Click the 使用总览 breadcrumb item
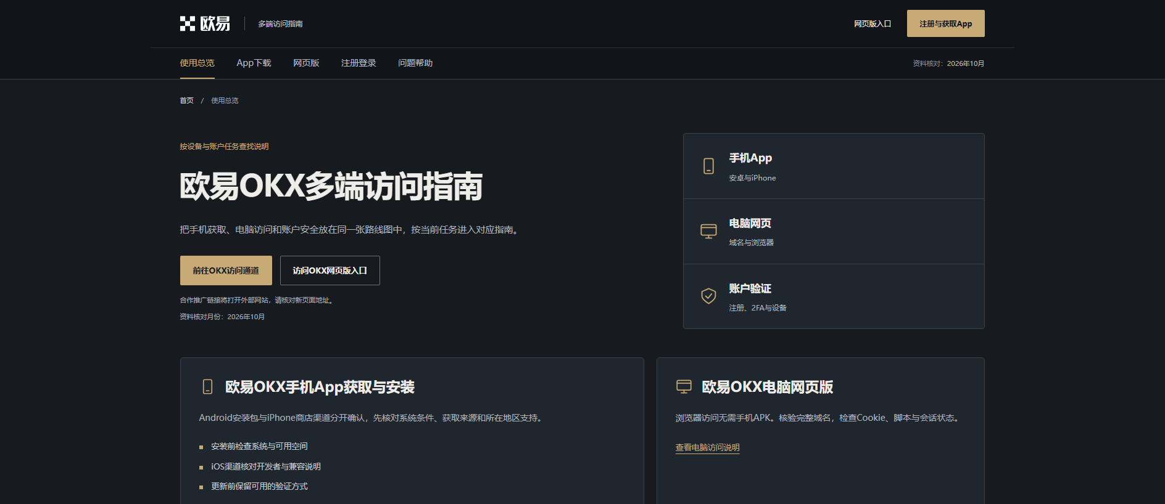 (x=225, y=100)
